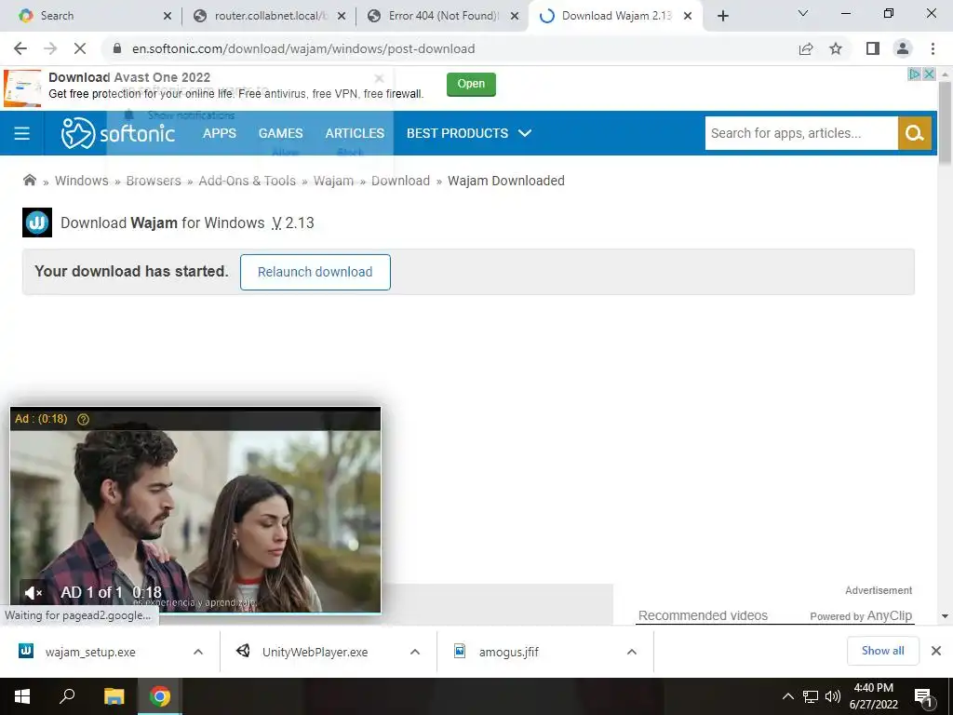953x715 pixels.
Task: Open File Explorer from taskbar
Action: click(x=114, y=696)
